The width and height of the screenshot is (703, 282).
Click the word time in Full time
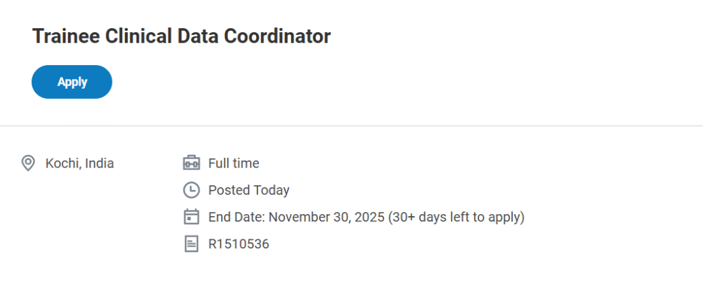pos(246,163)
